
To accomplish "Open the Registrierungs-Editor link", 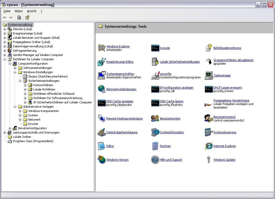I will click(x=120, y=62).
